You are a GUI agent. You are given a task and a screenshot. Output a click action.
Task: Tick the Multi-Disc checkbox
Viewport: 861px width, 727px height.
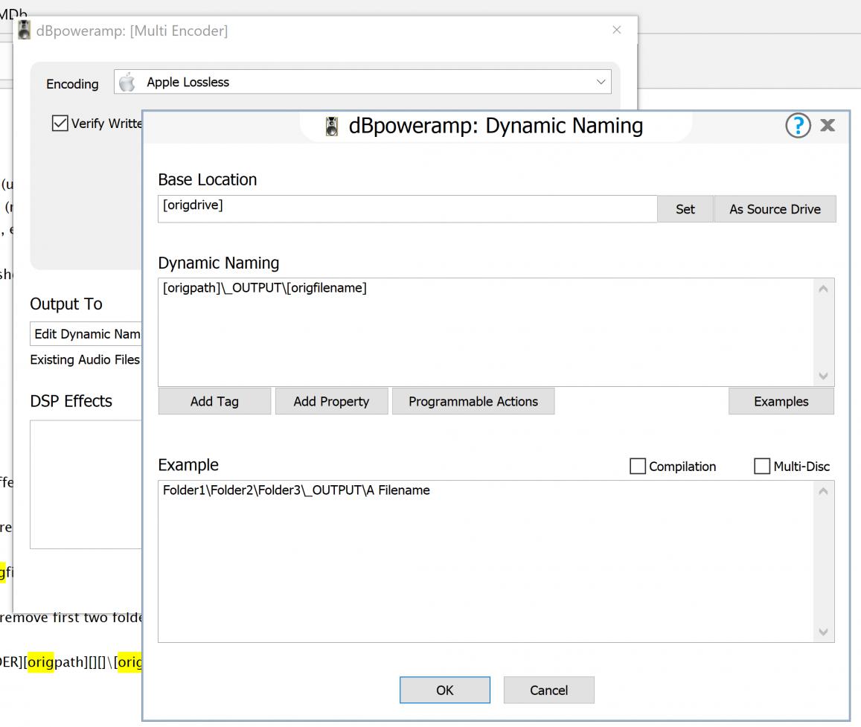pos(762,467)
